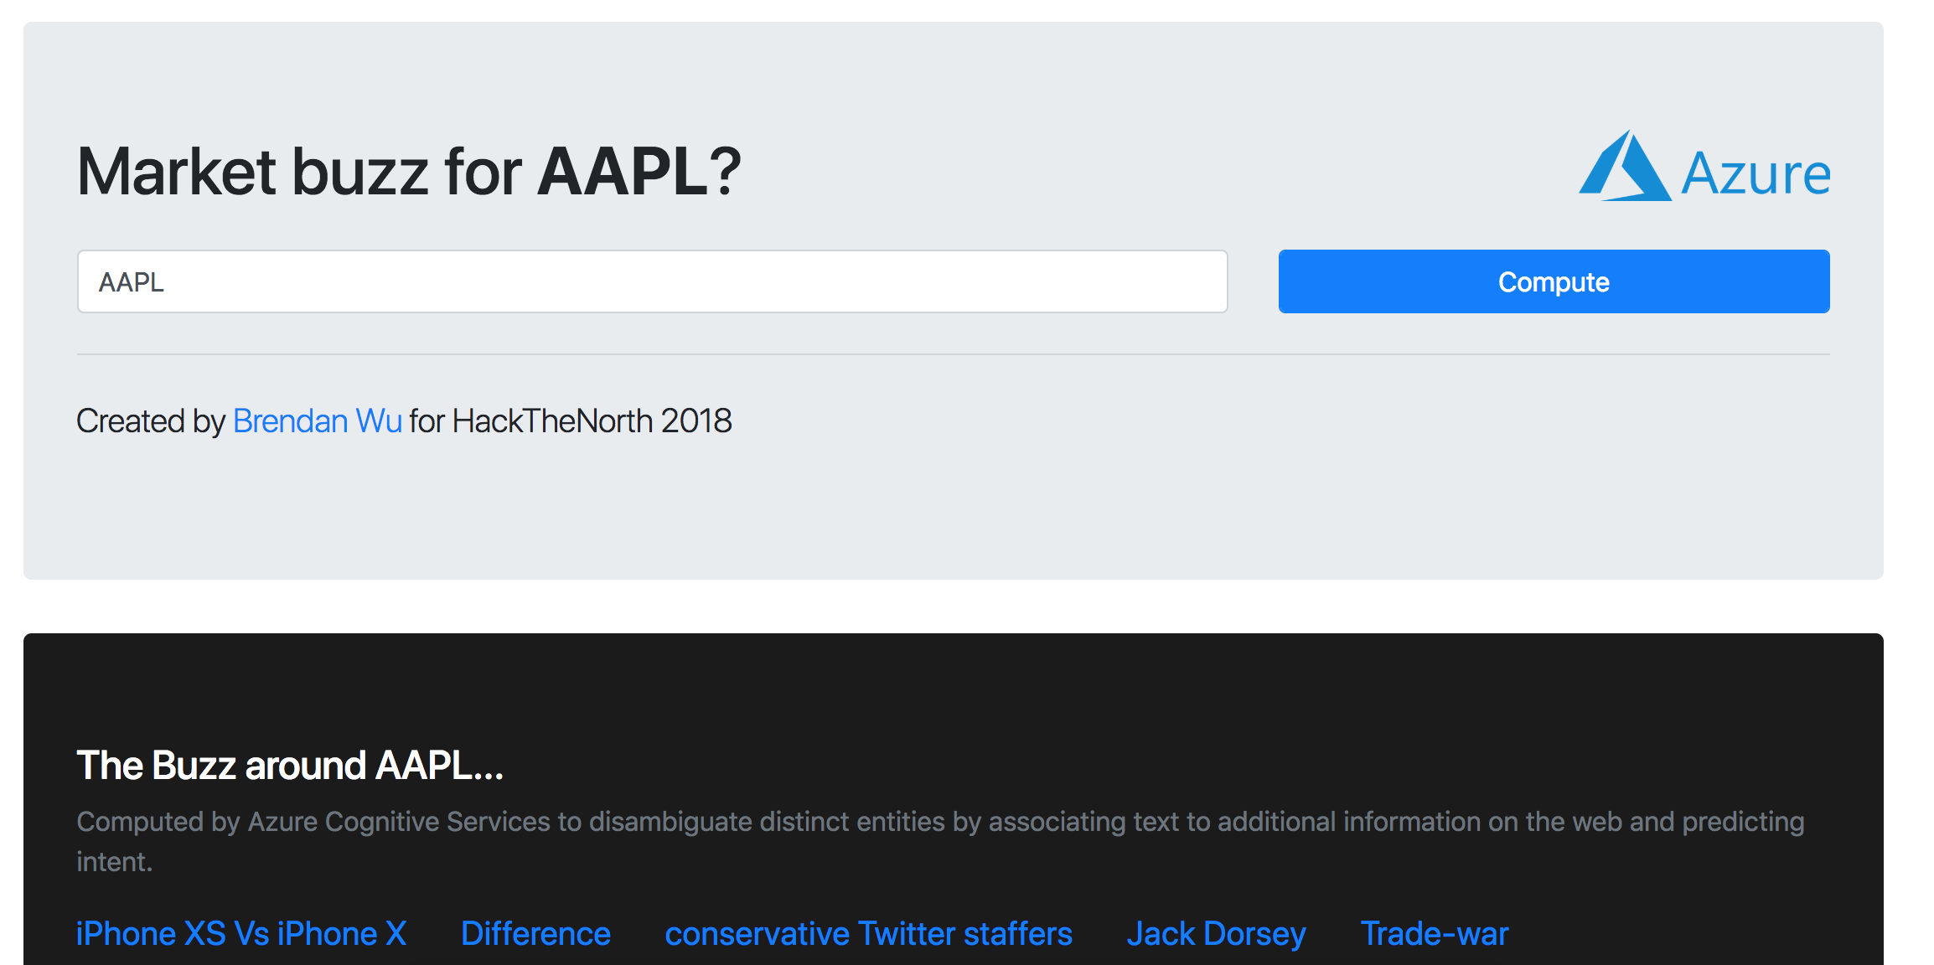Follow the Difference link

pos(535,933)
